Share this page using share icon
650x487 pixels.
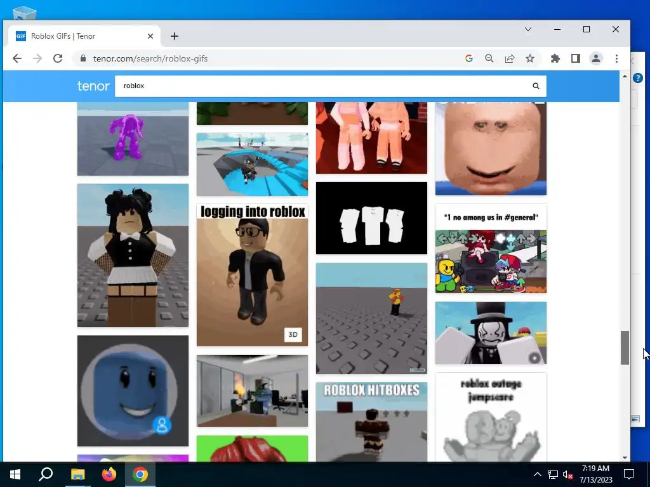510,58
